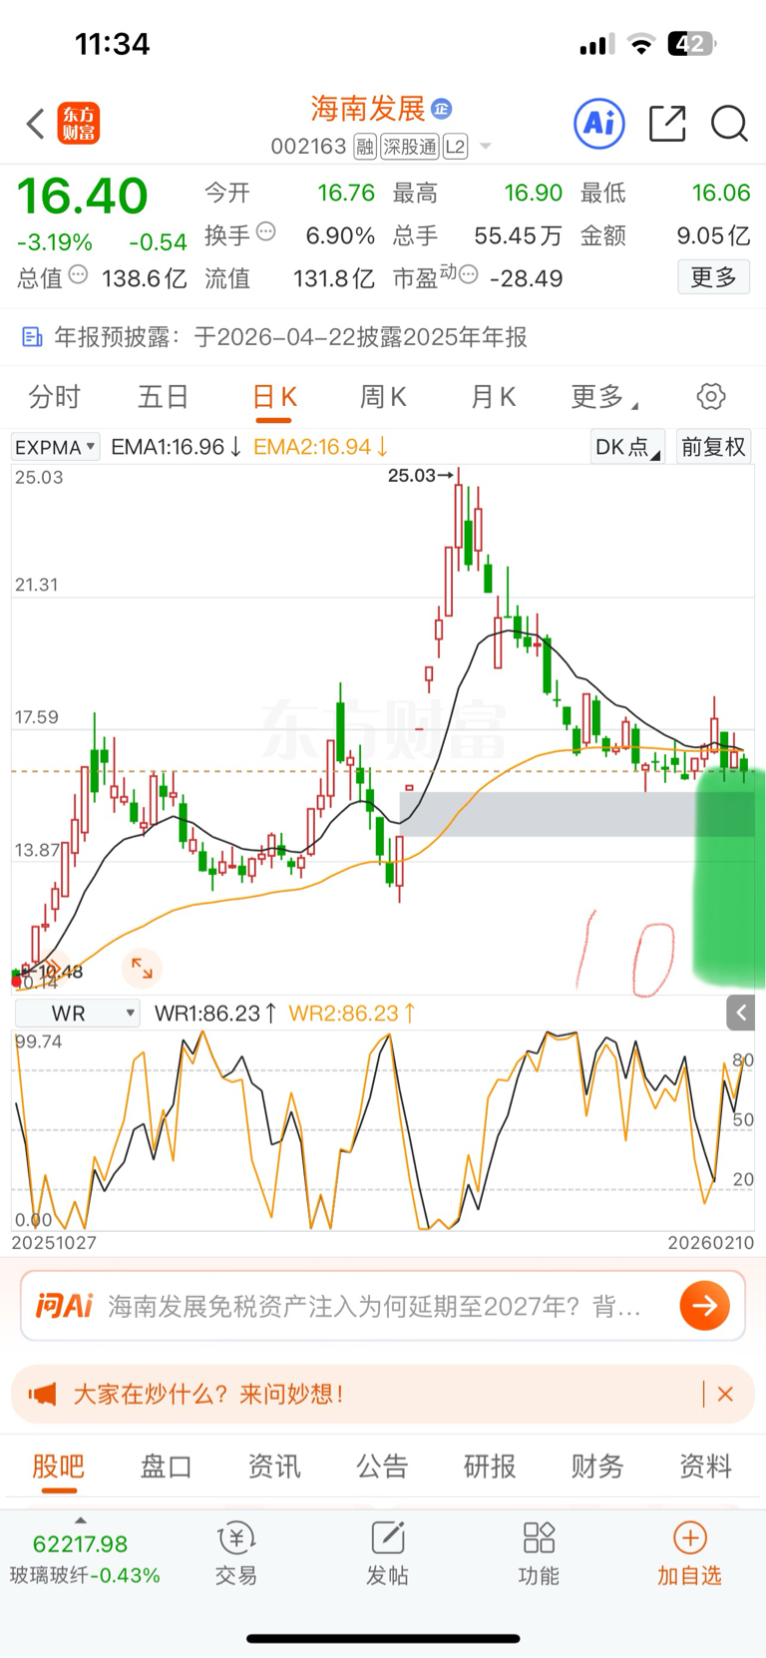Viewport: 766px width, 1658px height.
Task: Tap the EMA1:16.96 value label
Action: [176, 447]
